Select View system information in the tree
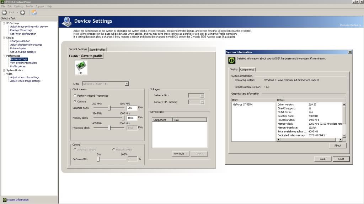 pos(23,63)
